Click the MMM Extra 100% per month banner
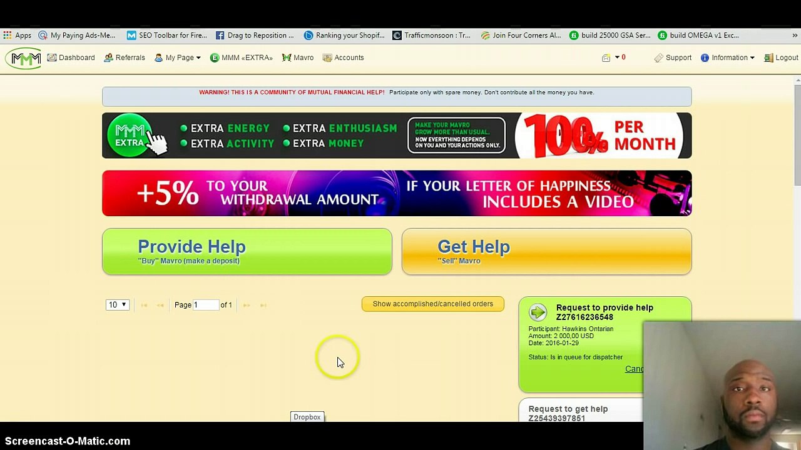 click(397, 136)
